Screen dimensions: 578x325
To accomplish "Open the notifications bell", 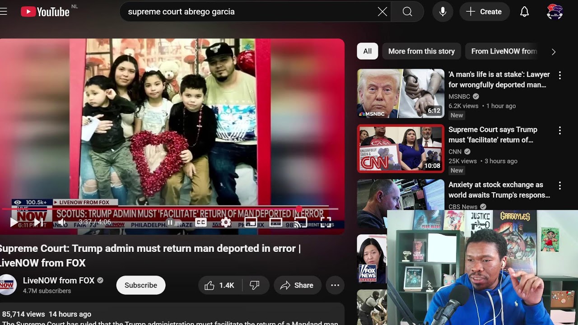I will click(524, 12).
